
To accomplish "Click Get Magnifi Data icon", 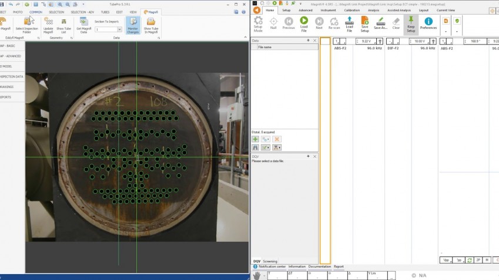I will coord(85,21).
